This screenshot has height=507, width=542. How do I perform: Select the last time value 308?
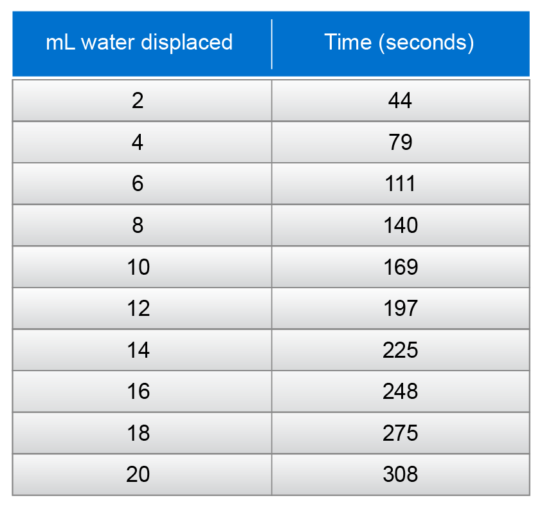coord(400,474)
